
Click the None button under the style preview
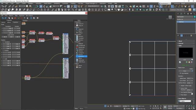(184, 60)
